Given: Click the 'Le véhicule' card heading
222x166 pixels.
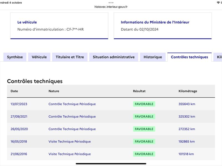Looking at the screenshot, I should [27, 22].
